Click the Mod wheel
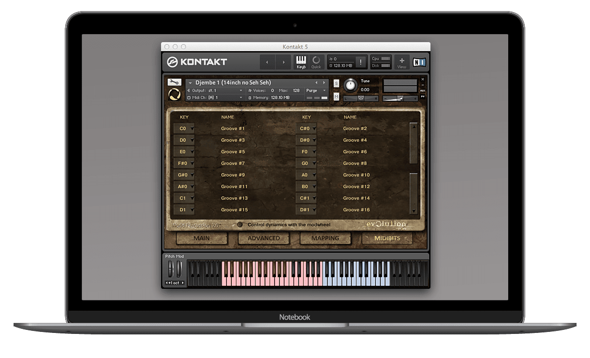Image resolution: width=590 pixels, height=358 pixels. 179,269
